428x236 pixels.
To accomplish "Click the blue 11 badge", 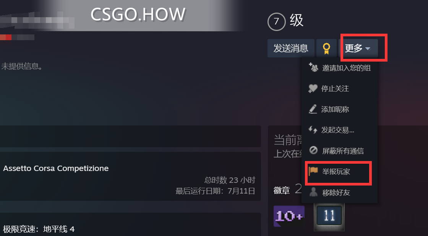I will tap(329, 216).
